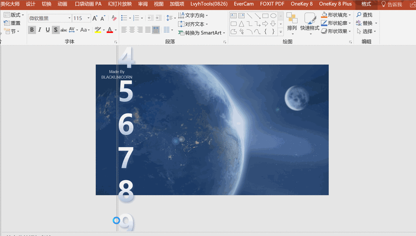The width and height of the screenshot is (416, 236).
Task: Align text to the right
Action: pyautogui.click(x=140, y=30)
